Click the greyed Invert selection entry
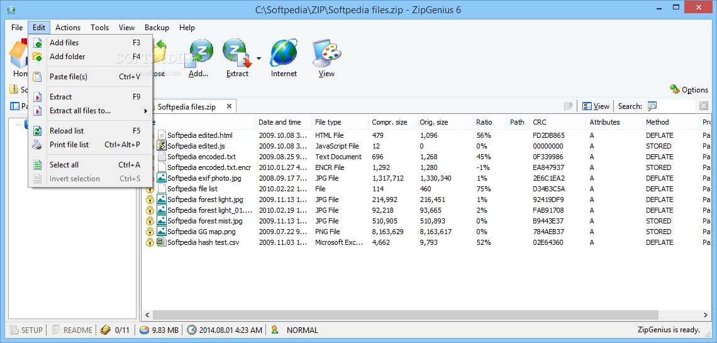This screenshot has height=343, width=717. [x=91, y=178]
